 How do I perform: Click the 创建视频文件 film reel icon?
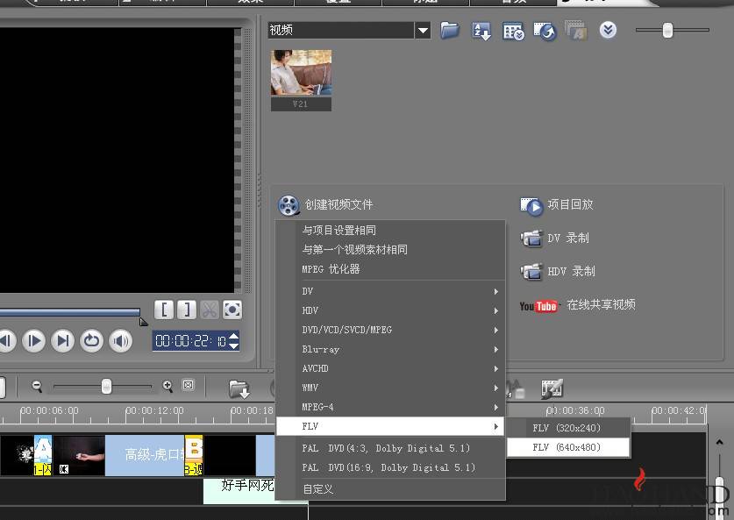point(289,205)
